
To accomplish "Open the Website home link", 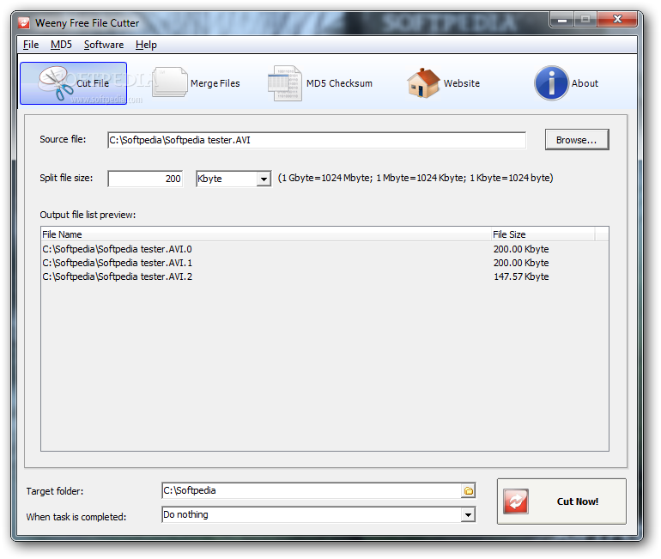I will [444, 83].
